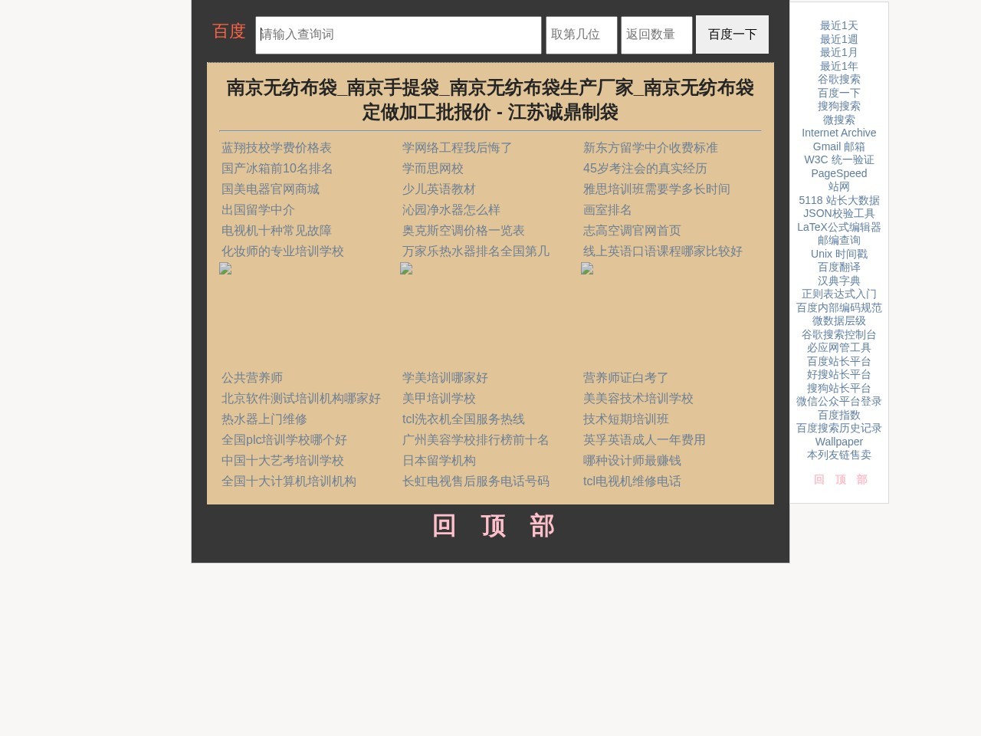Open the Internet Archive link

838,133
